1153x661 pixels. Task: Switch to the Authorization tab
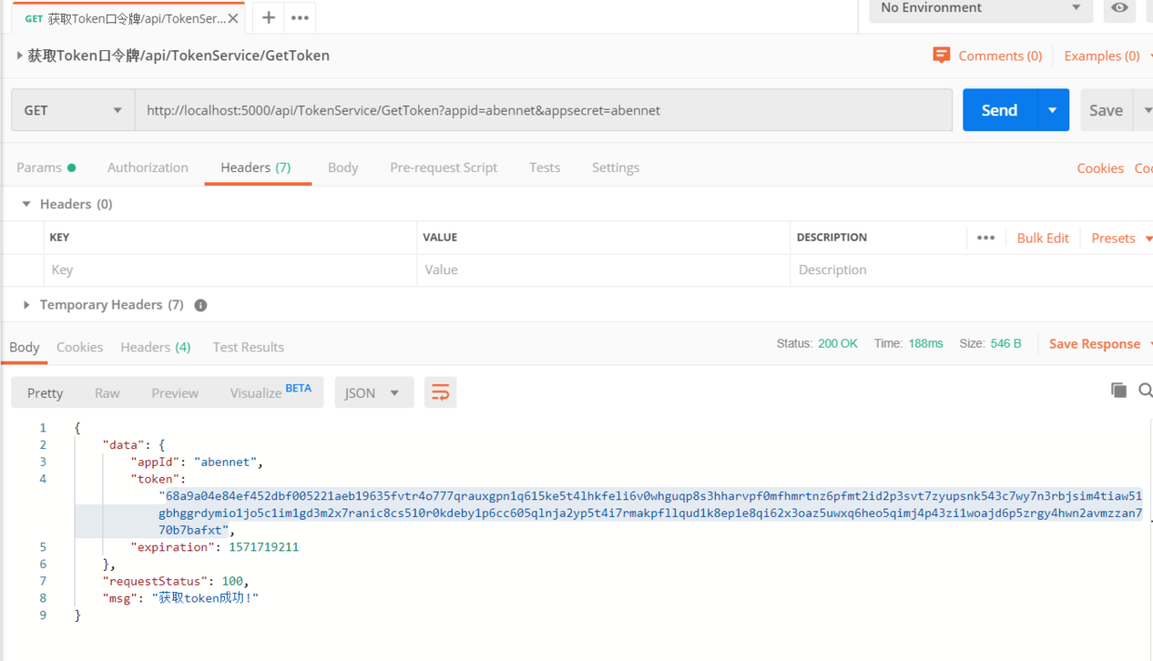tap(148, 167)
